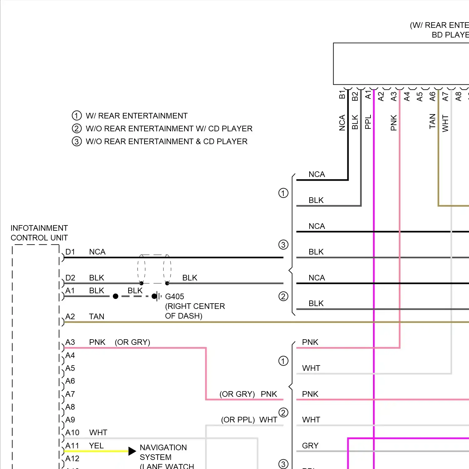Click the vertical PNK label below connector pin A3
469x469 pixels.
coord(394,123)
